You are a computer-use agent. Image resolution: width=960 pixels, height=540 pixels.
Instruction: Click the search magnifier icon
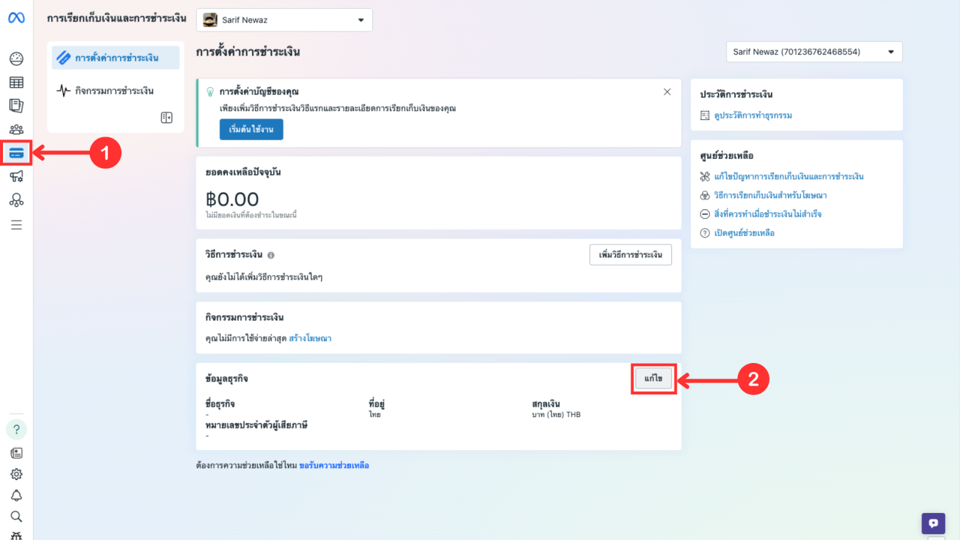16,516
